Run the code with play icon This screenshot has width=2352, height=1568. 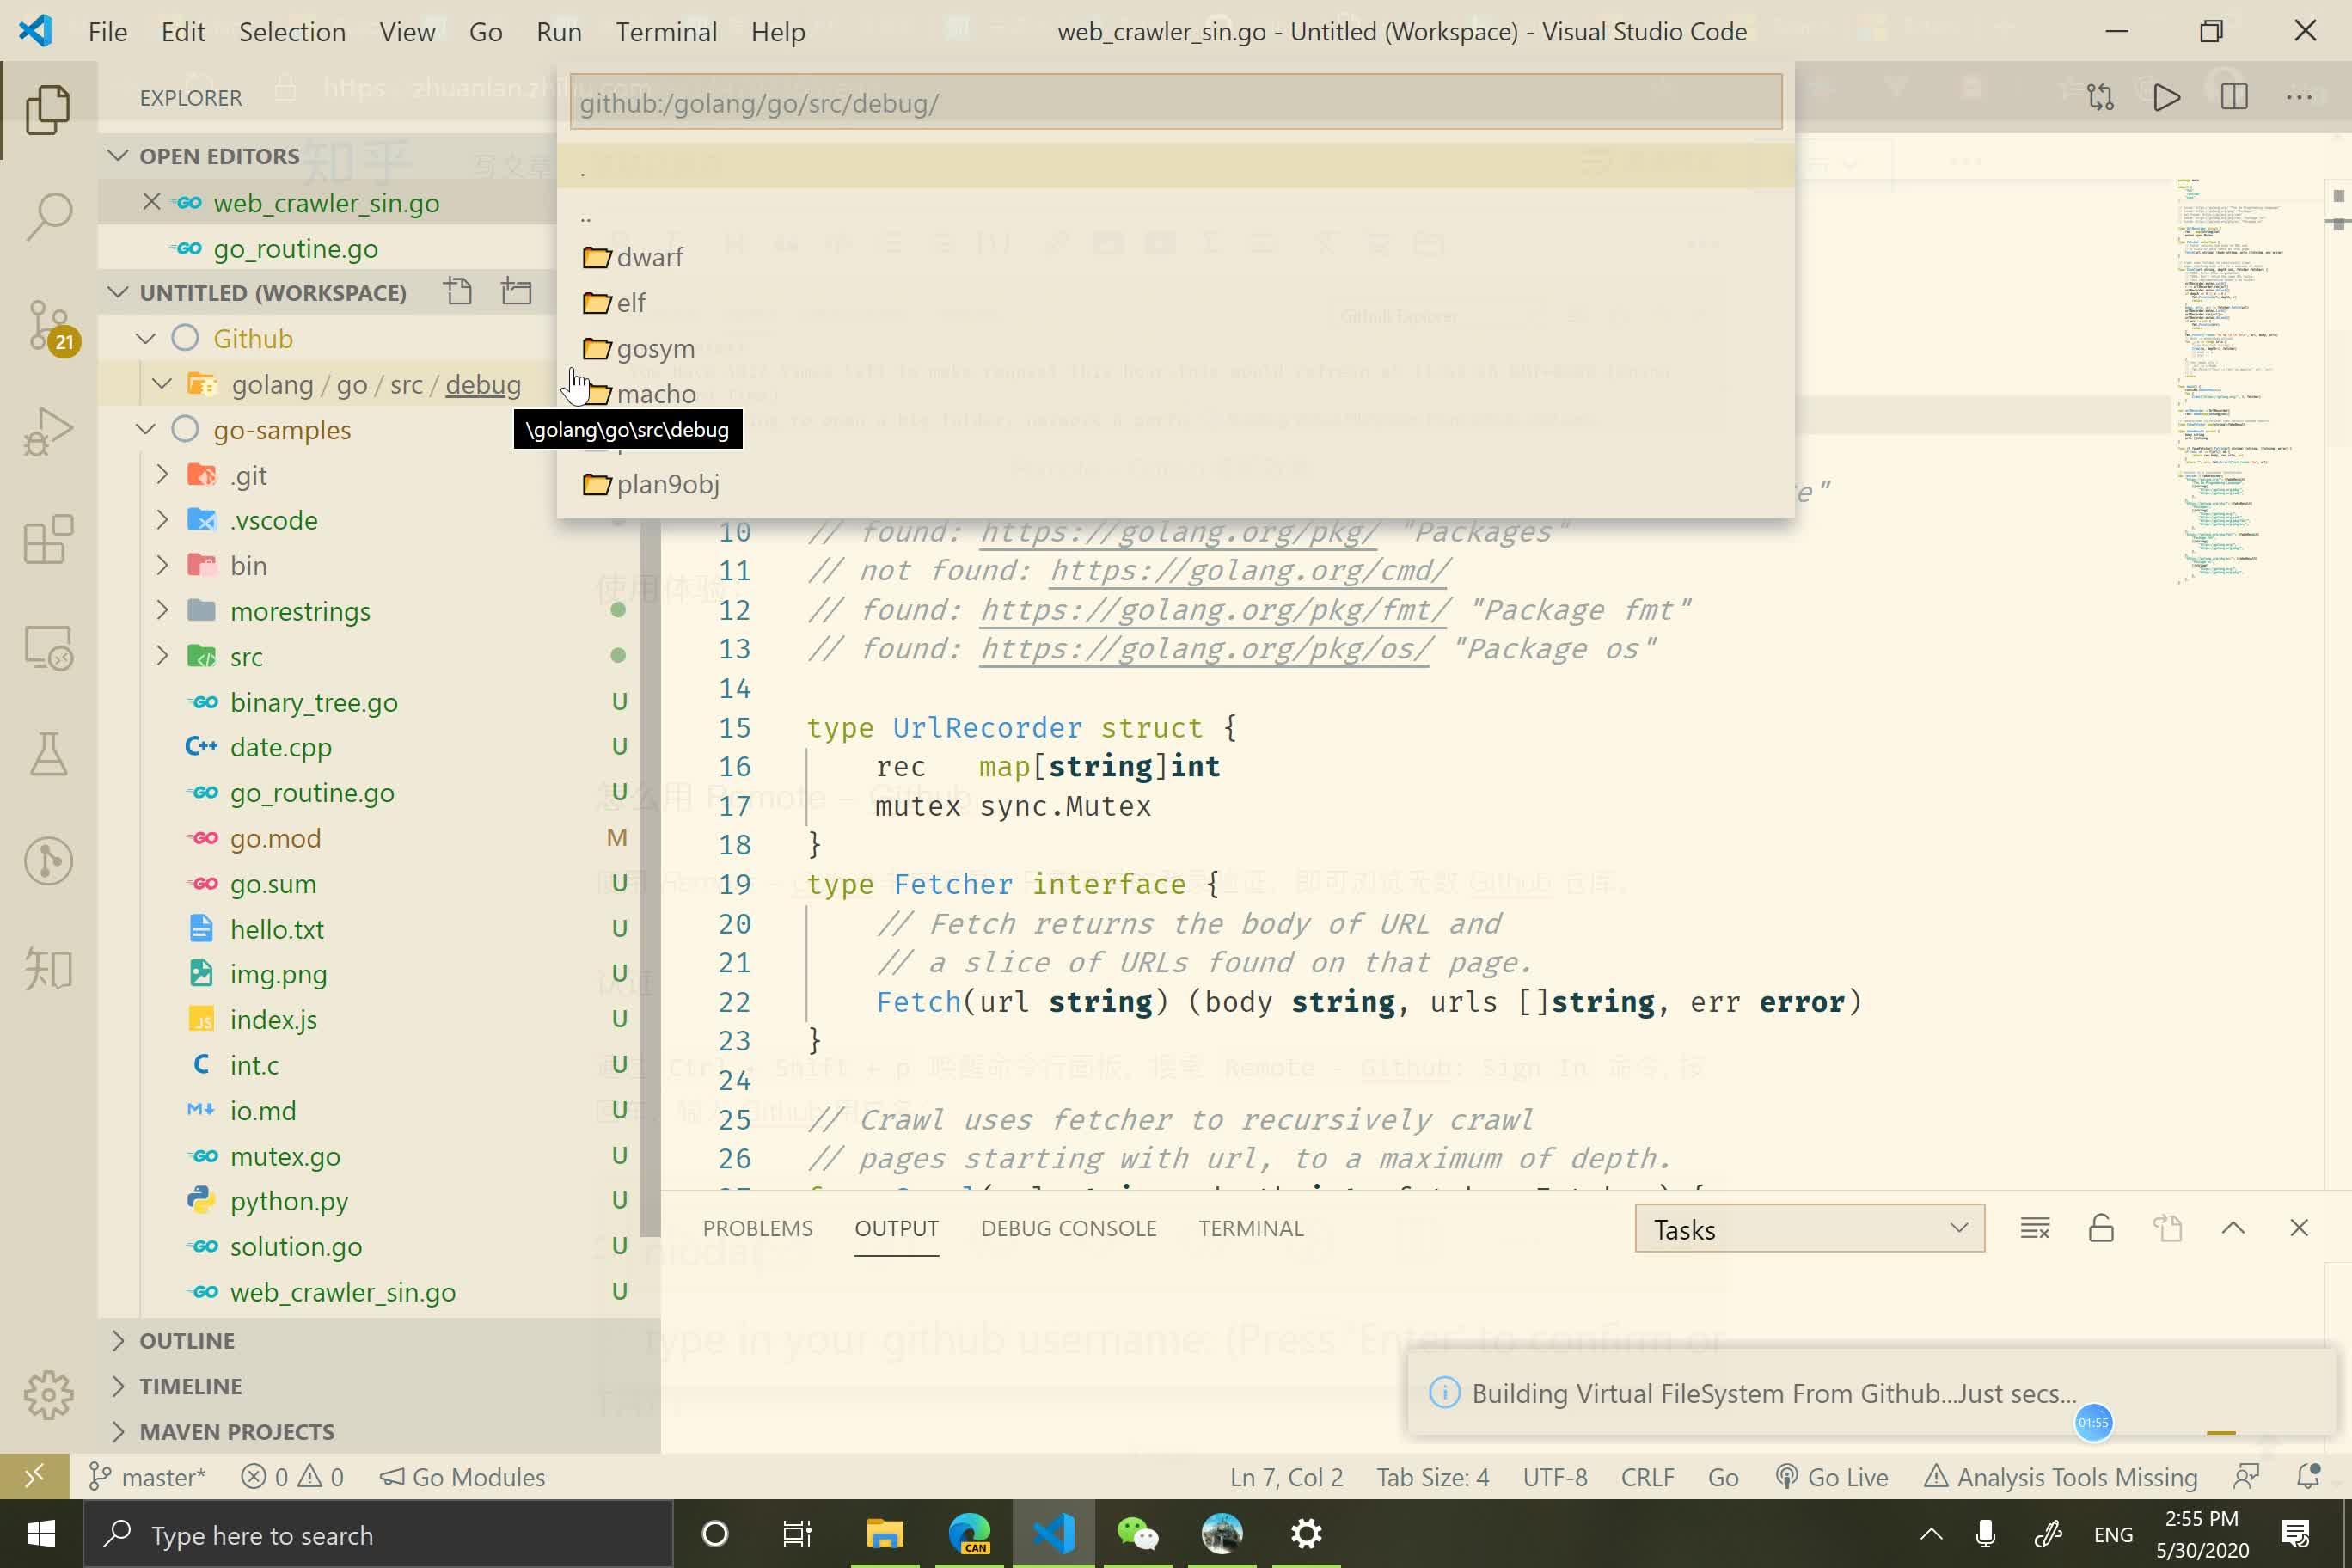pyautogui.click(x=2167, y=97)
